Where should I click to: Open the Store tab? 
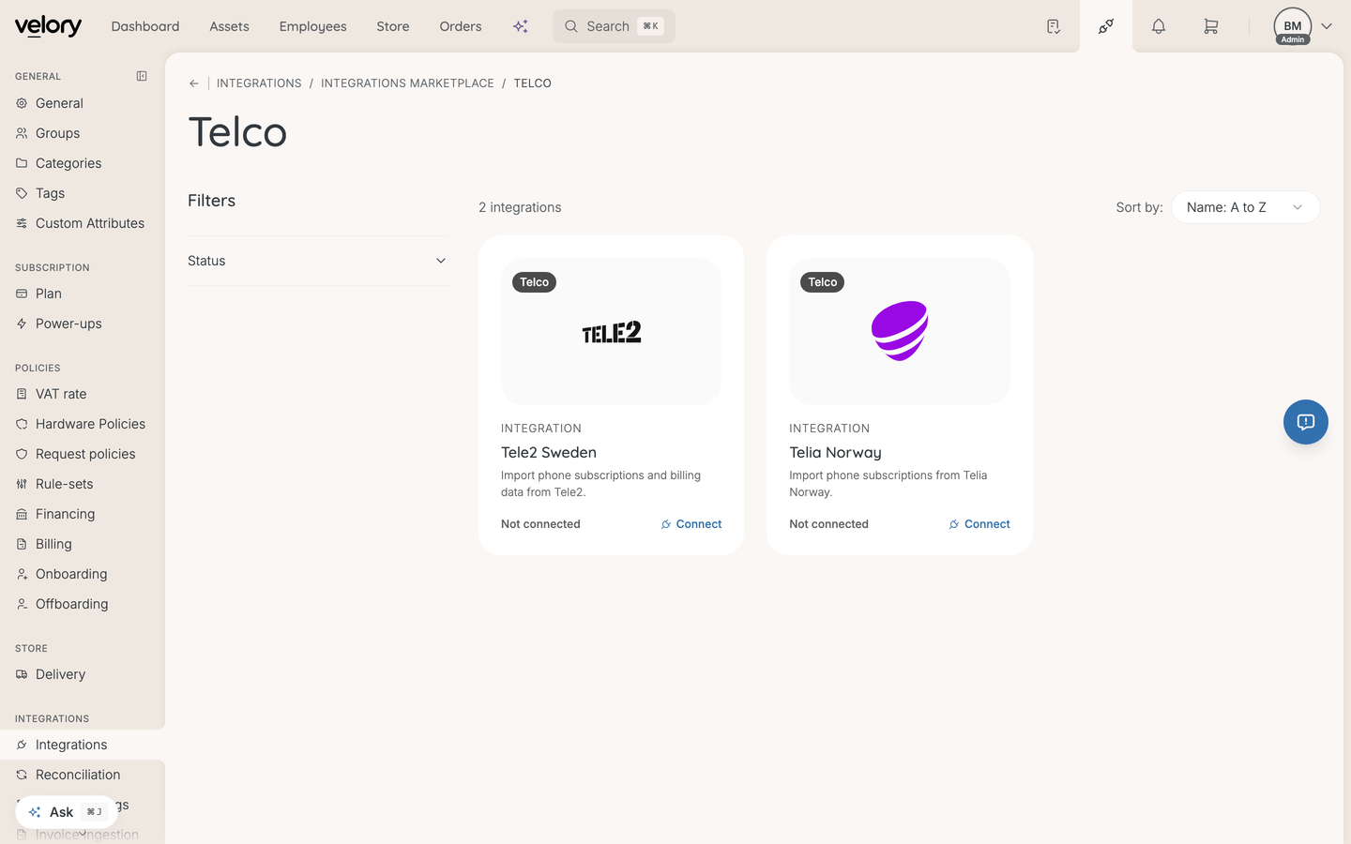click(x=393, y=26)
